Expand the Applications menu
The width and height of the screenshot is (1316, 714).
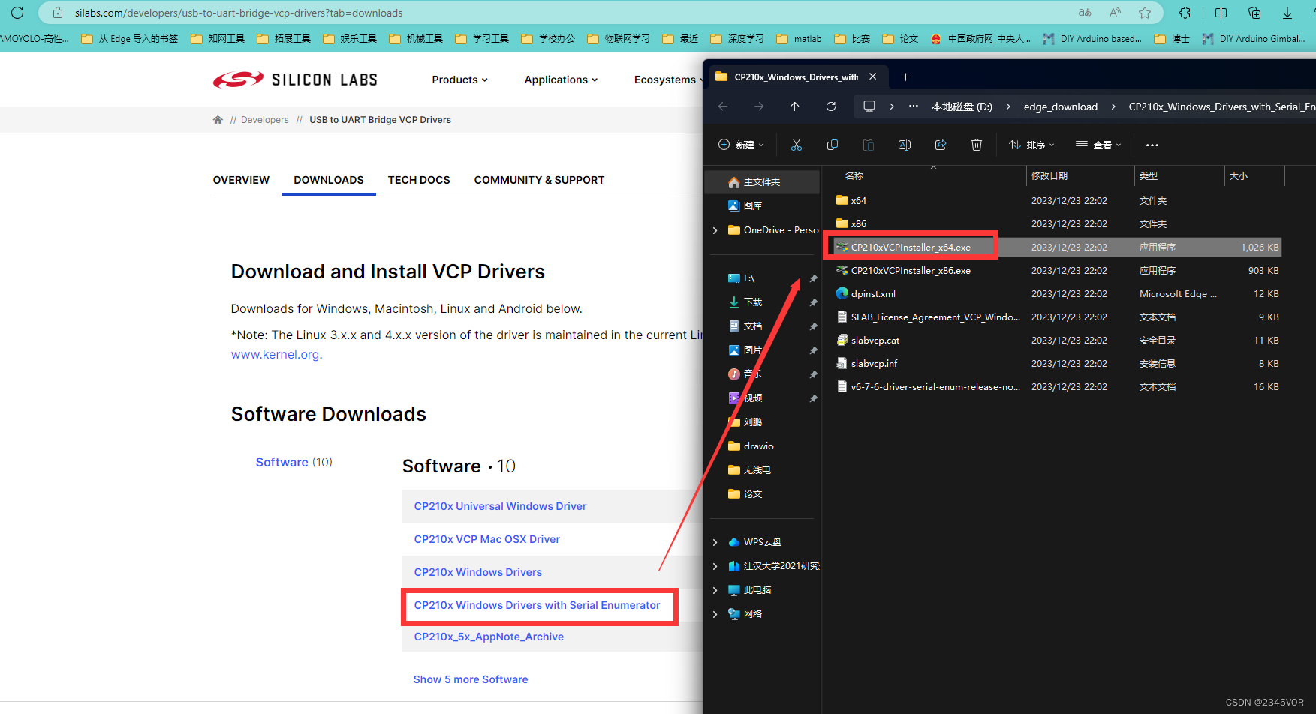561,79
